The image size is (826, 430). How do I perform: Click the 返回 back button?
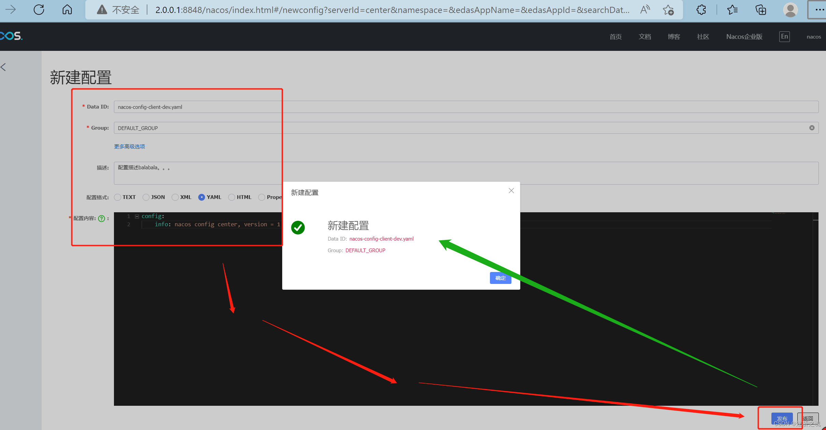click(x=808, y=418)
